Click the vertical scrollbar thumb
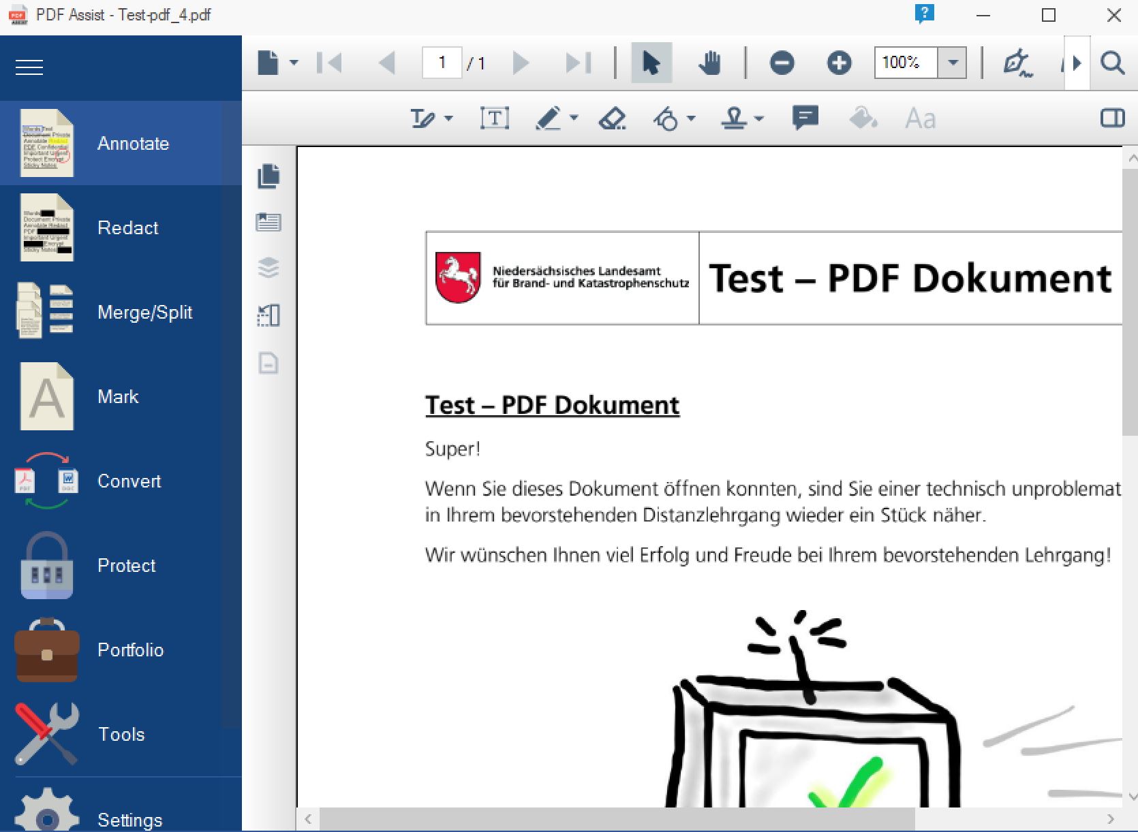The height and width of the screenshot is (832, 1138). coord(1130,302)
